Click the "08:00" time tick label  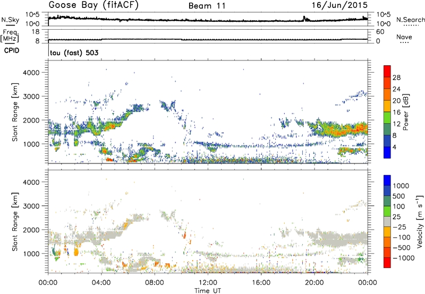155,283
